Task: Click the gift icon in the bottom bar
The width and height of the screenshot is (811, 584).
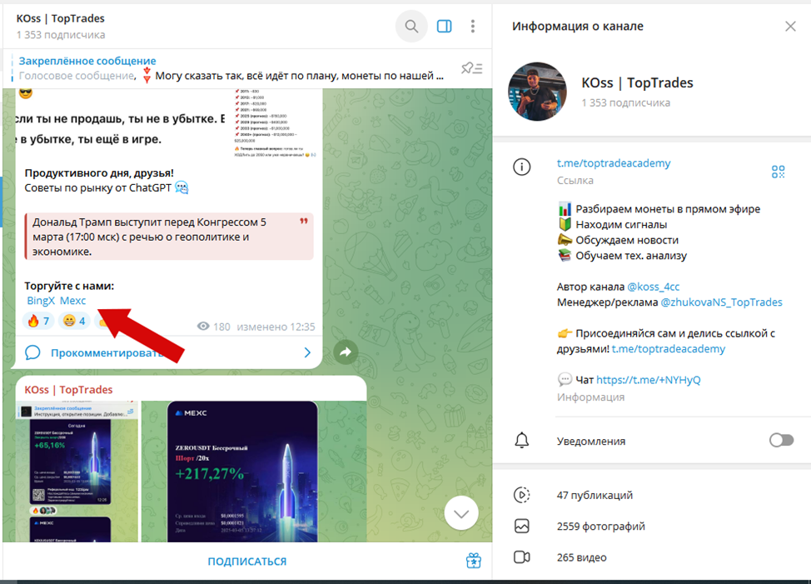Action: pos(473,560)
